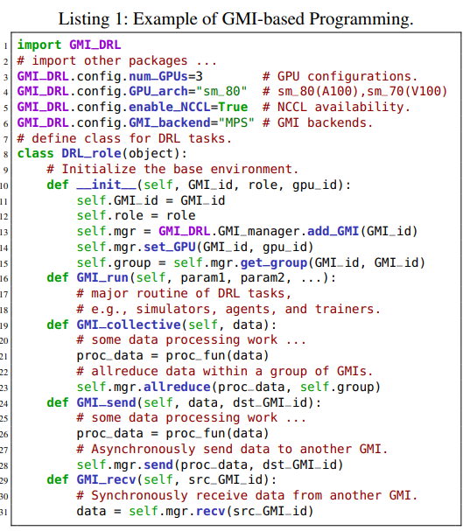Viewport: 470px width, 531px height.
Task: Click enable_NCCL on line 5
Action: tap(170, 107)
